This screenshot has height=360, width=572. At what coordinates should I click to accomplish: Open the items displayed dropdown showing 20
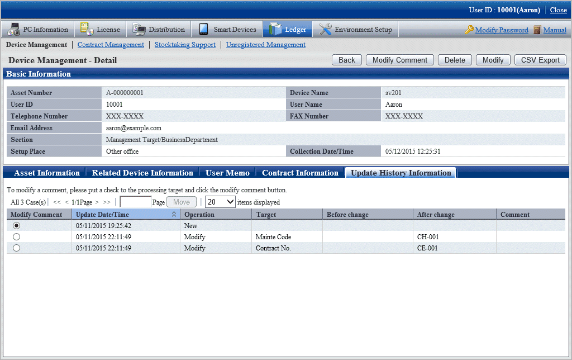[220, 202]
